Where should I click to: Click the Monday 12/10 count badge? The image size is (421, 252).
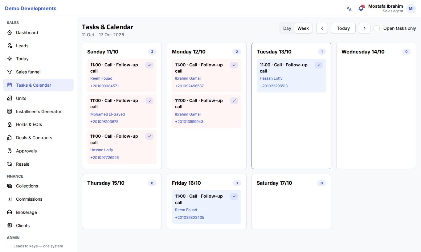(237, 52)
